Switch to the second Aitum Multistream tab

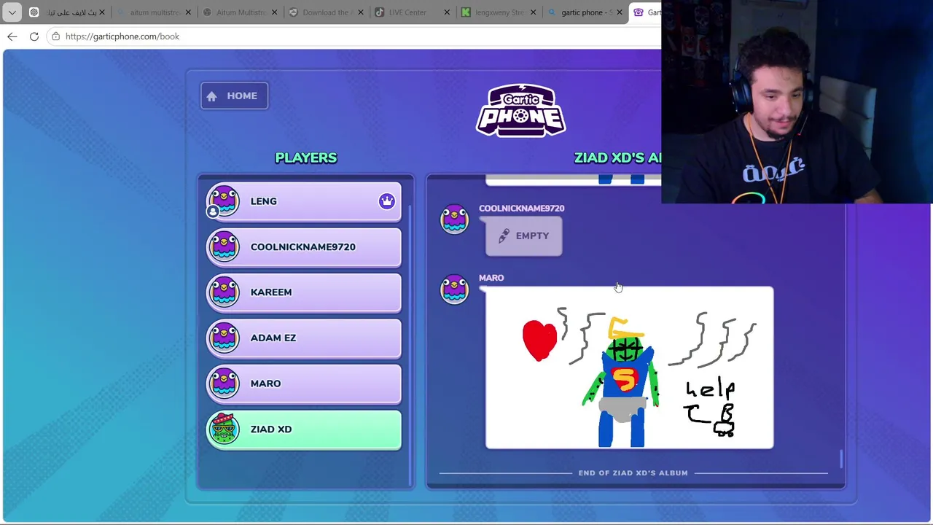[240, 12]
